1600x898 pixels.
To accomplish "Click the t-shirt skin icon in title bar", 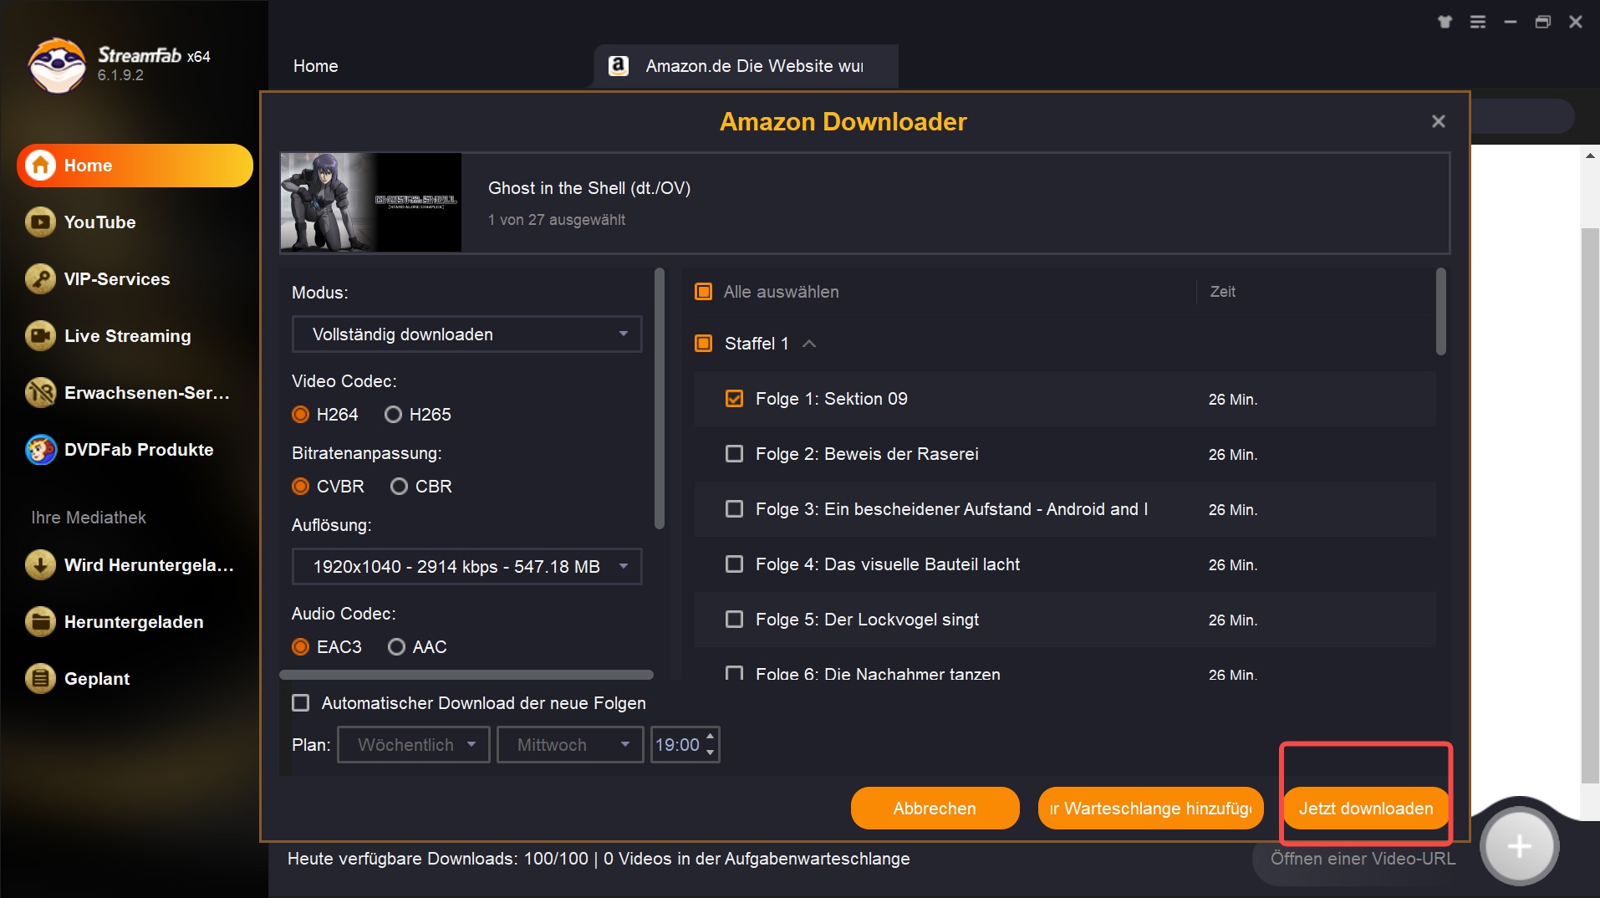I will (x=1445, y=23).
